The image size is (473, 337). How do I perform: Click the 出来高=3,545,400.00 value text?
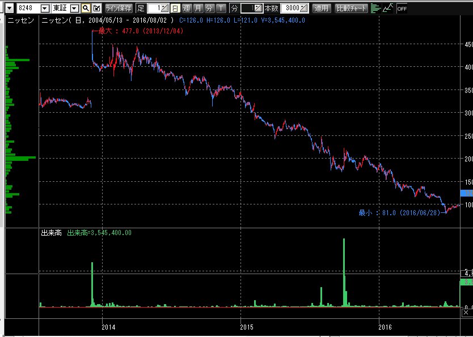[99, 233]
